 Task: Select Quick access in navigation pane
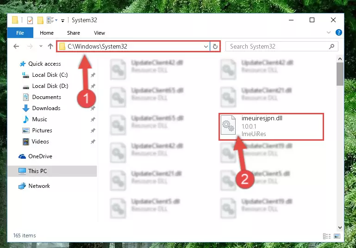tap(44, 64)
